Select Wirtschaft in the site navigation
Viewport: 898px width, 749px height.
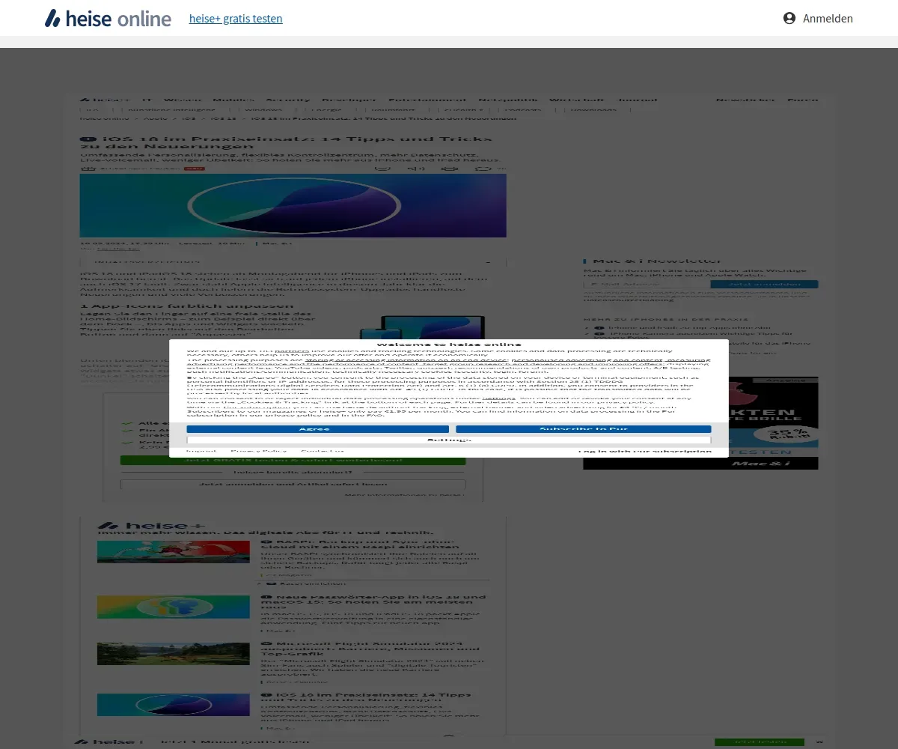(576, 100)
